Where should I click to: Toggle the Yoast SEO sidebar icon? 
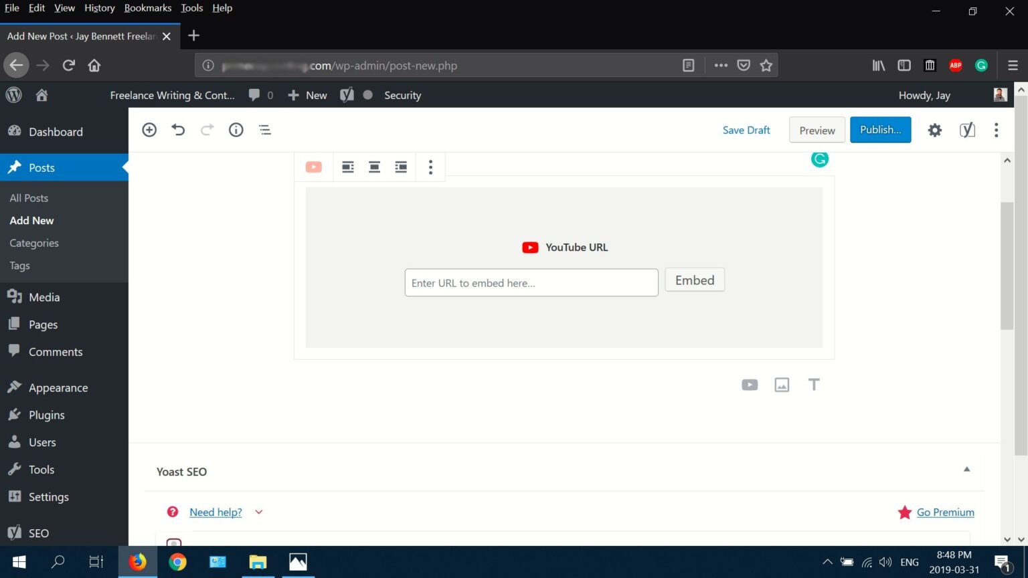966,130
